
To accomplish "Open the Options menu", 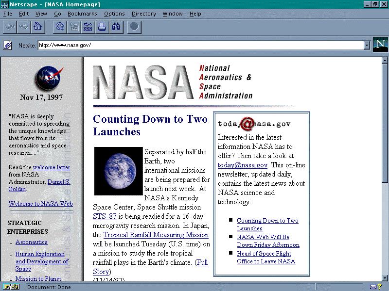I will point(114,14).
